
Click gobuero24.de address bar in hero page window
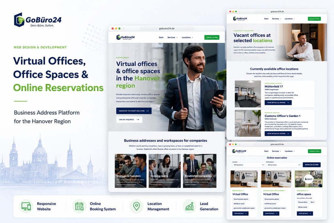pos(167,28)
